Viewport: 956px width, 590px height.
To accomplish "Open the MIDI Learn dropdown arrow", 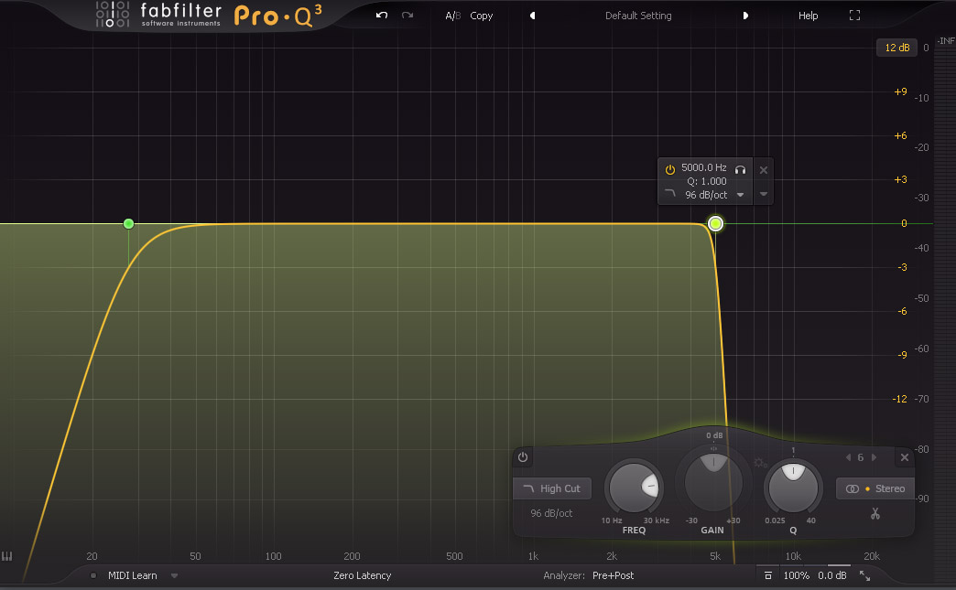I will pos(174,575).
